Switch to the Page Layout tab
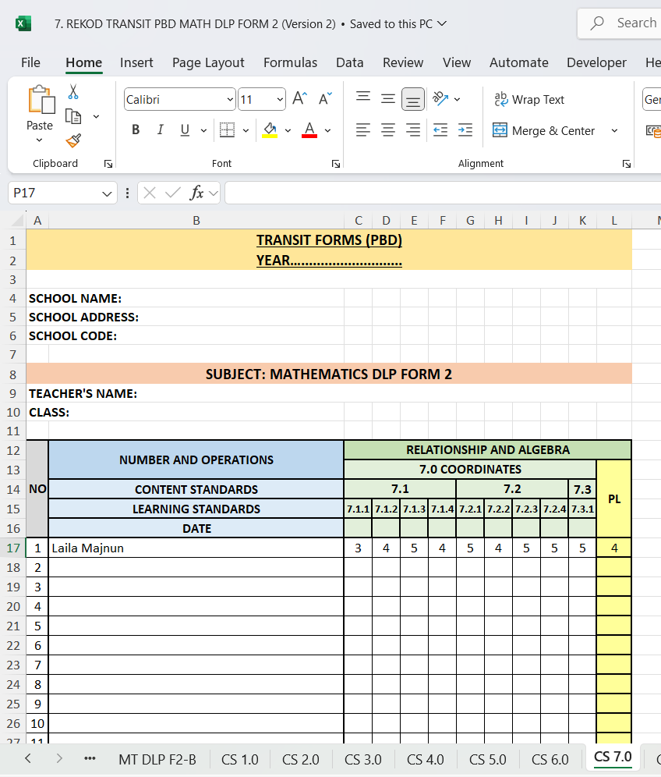The width and height of the screenshot is (661, 777). click(x=208, y=62)
